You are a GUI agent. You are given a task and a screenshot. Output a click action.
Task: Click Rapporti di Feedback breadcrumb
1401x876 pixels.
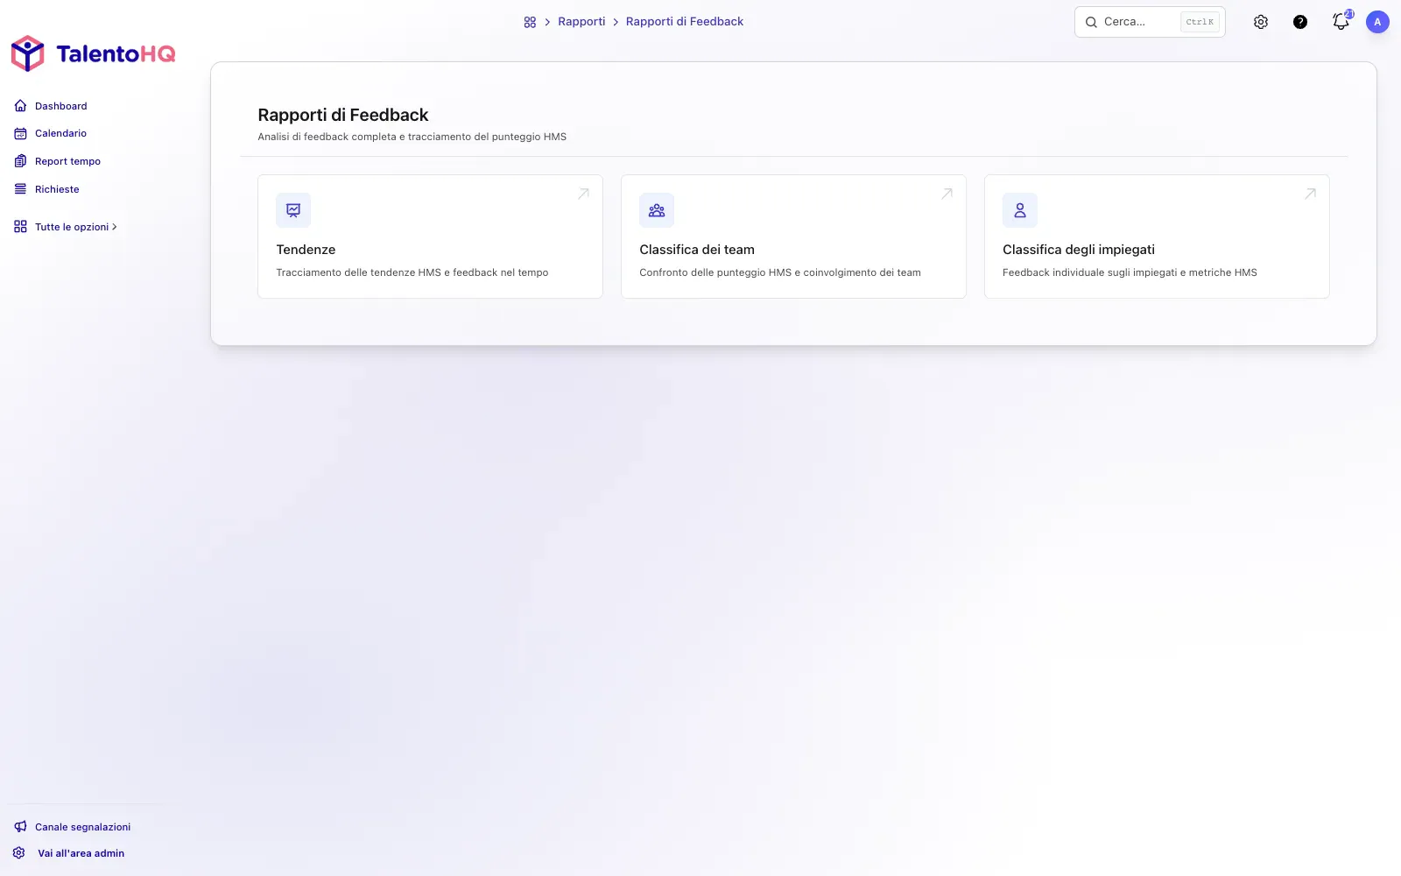click(x=685, y=22)
